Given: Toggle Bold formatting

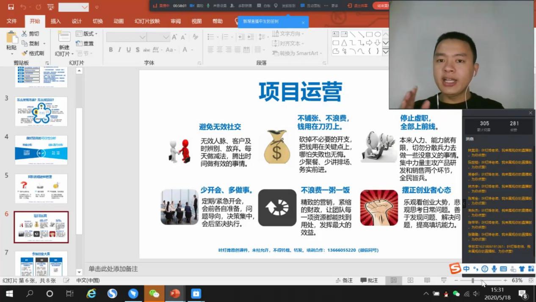Looking at the screenshot, I should pos(111,50).
